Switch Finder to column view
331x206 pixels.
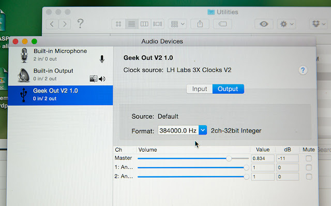pos(144,24)
